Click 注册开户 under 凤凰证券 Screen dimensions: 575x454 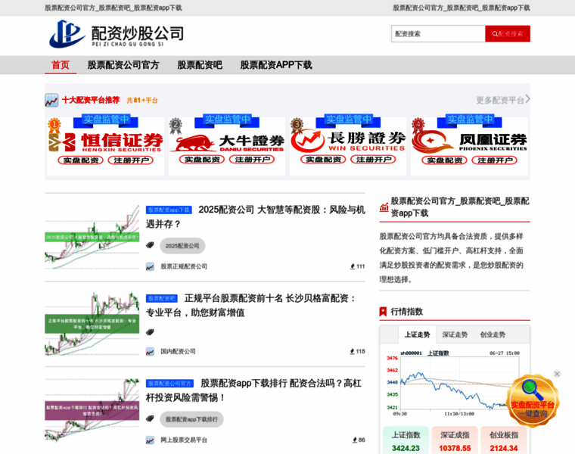coord(495,160)
